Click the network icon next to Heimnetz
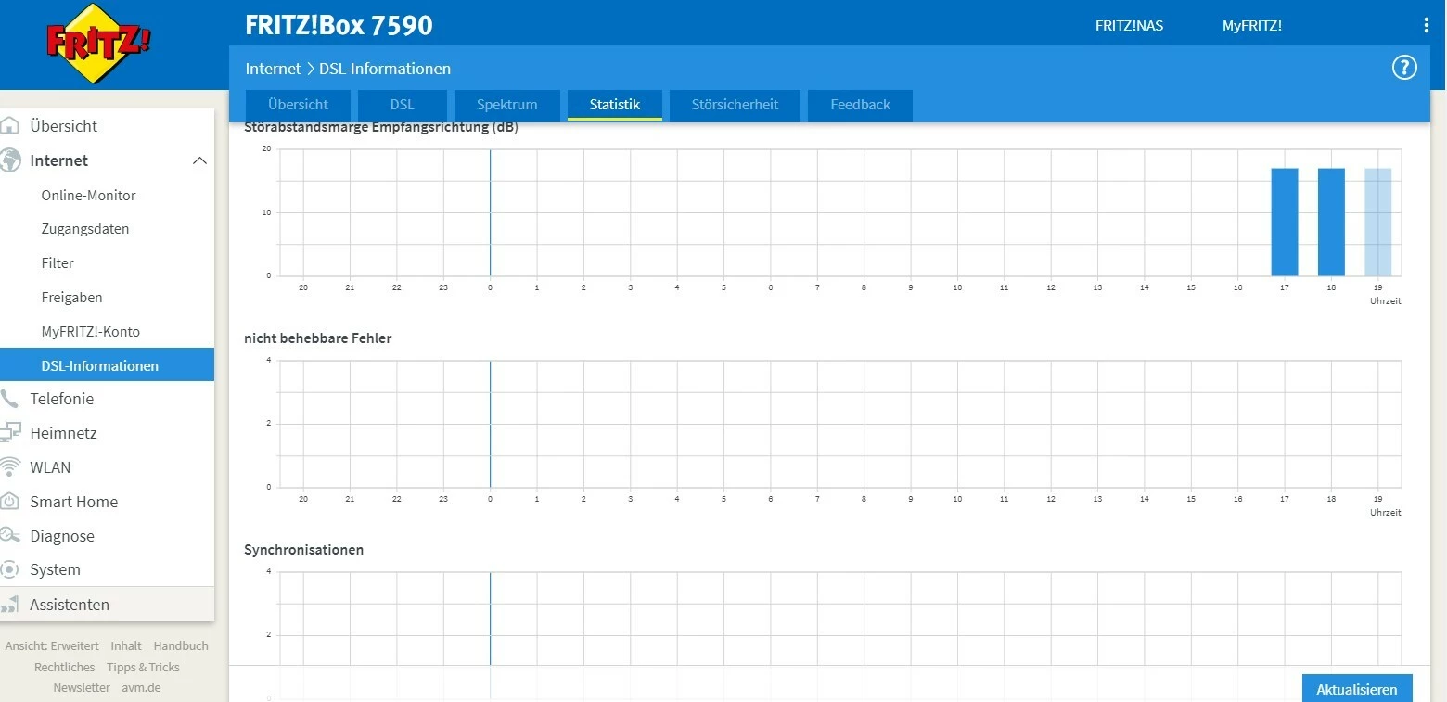The image size is (1447, 702). click(x=10, y=433)
